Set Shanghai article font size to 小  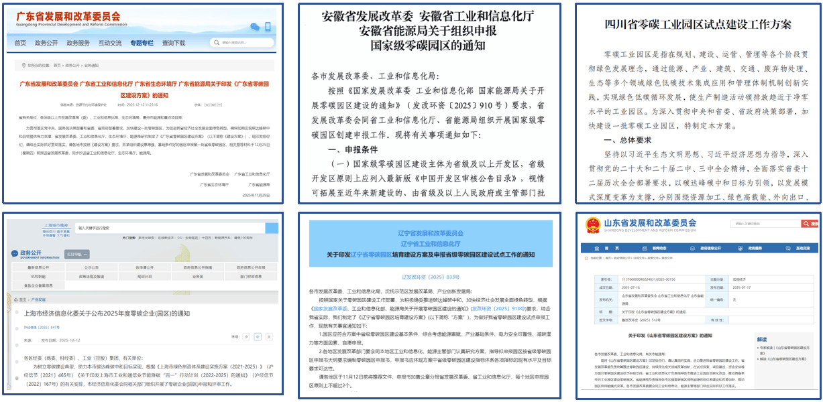pyautogui.click(x=246, y=336)
